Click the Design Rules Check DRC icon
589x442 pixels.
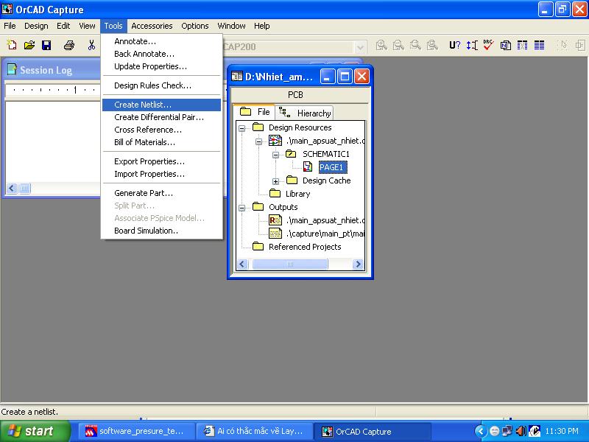(488, 46)
